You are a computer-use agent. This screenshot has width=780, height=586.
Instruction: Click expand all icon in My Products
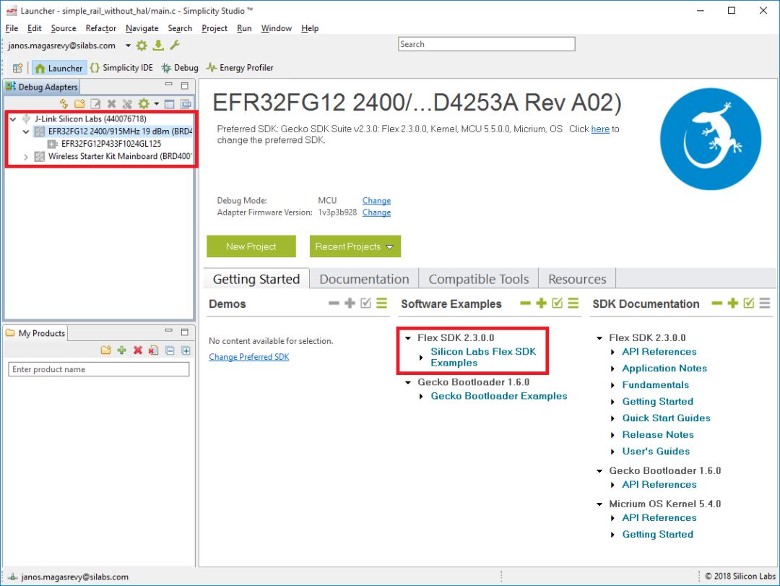[x=186, y=350]
